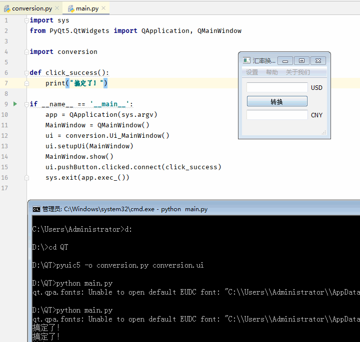This screenshot has height=342, width=360.
Task: Fold the if __name__ block at line 9
Action: click(26, 104)
